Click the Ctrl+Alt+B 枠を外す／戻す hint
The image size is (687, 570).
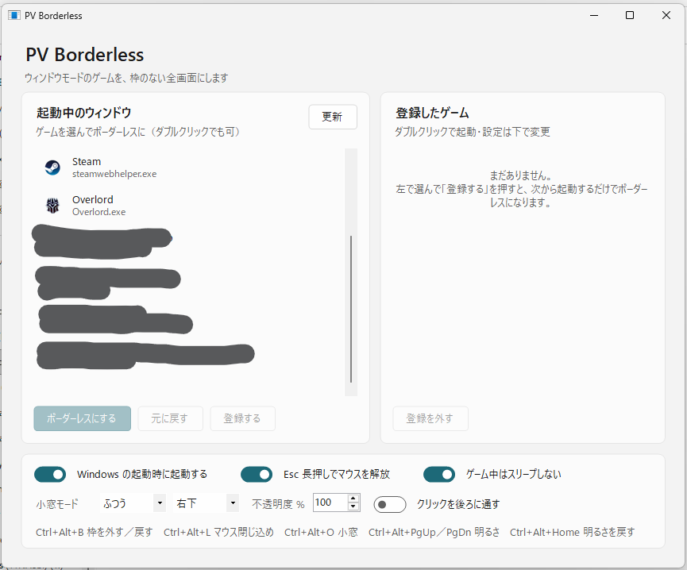click(95, 533)
